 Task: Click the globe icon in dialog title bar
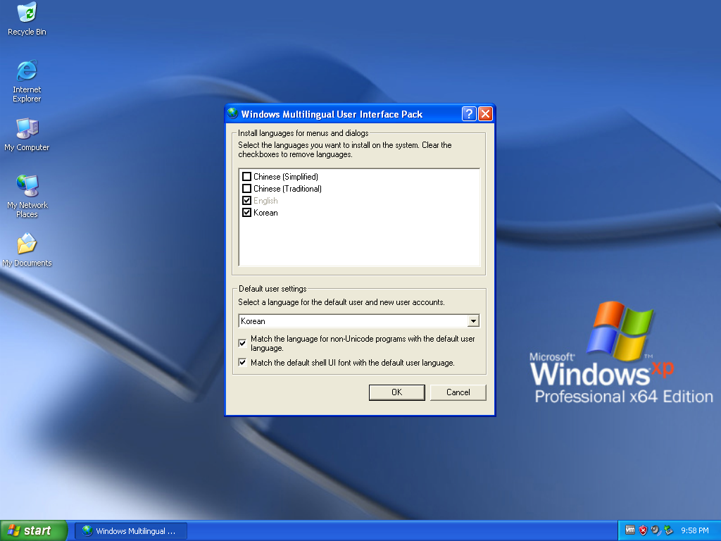click(232, 113)
